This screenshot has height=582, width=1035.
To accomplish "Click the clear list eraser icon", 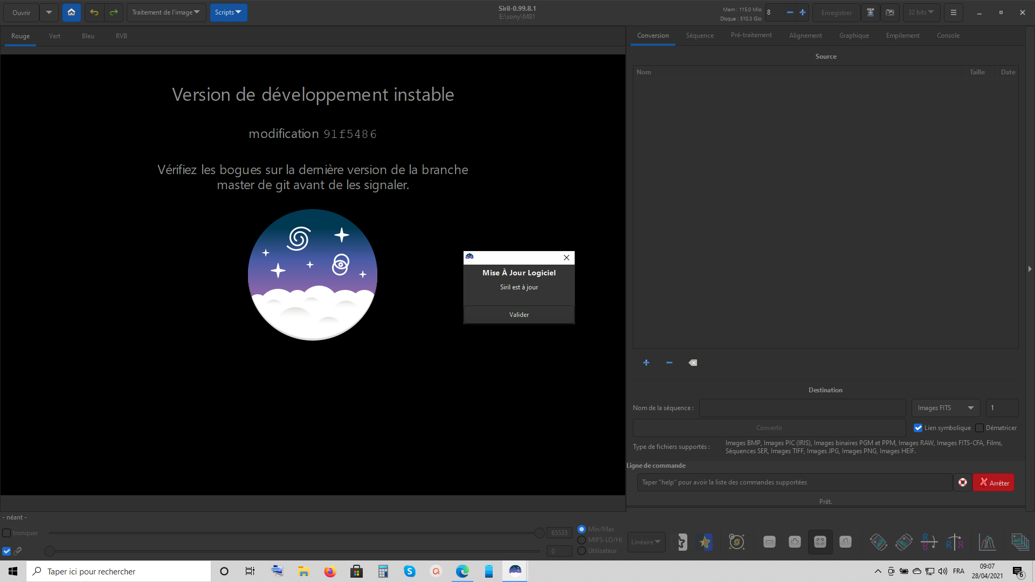I will 693,363.
